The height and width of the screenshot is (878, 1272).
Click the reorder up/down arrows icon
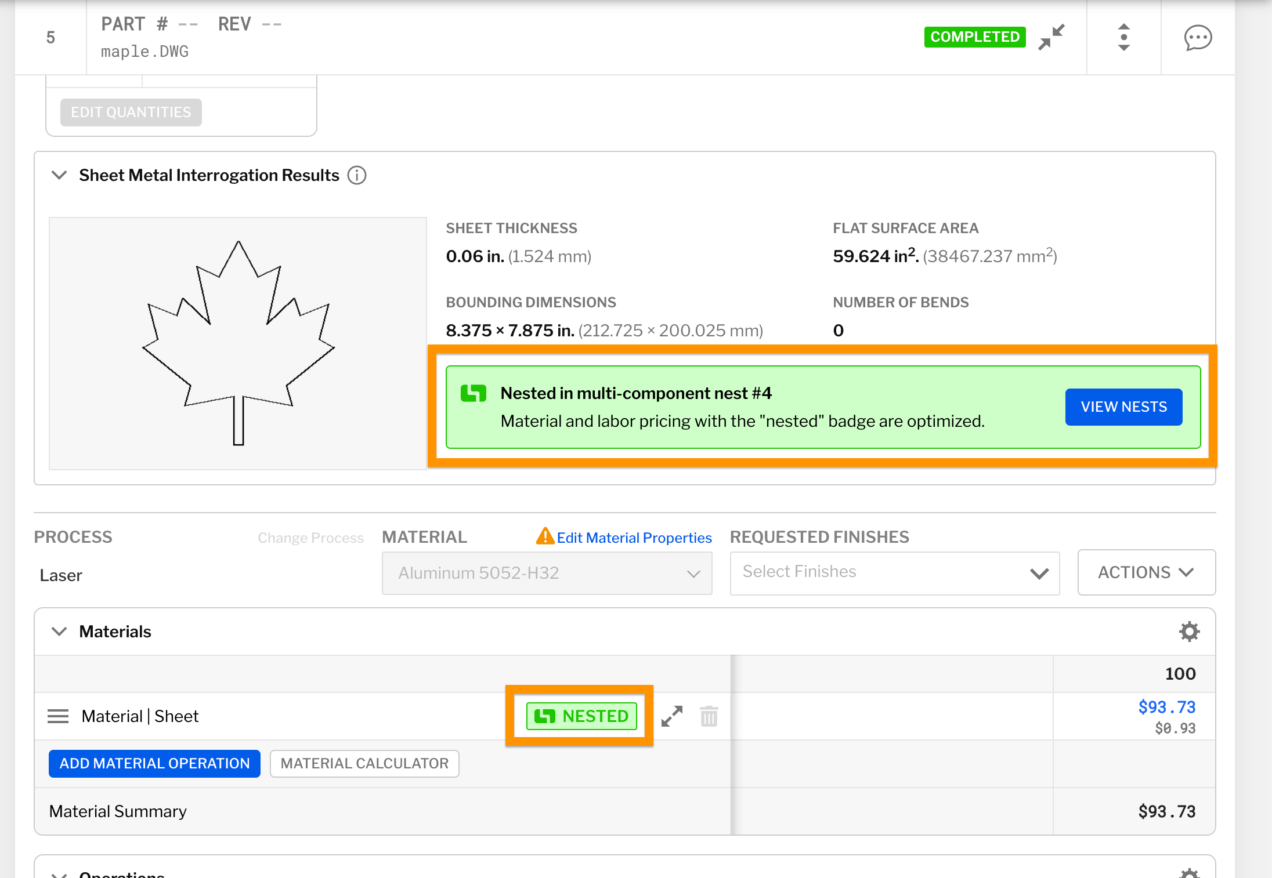(1123, 37)
